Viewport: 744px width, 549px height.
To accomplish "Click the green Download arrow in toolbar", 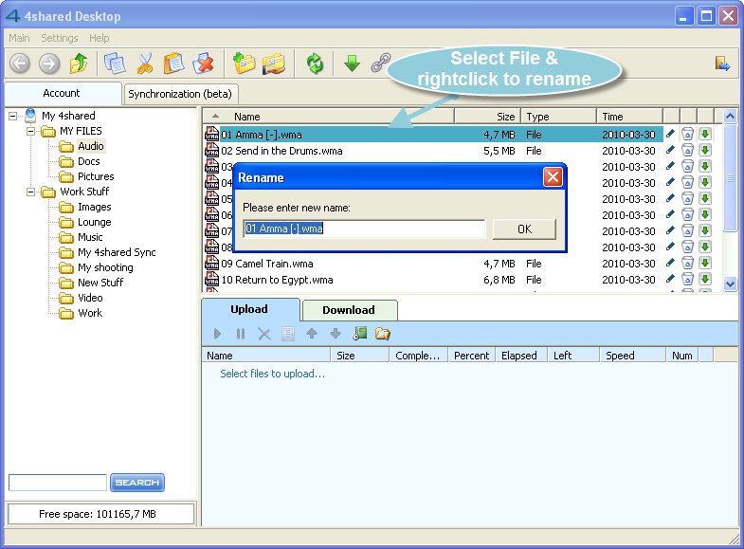I will point(352,64).
